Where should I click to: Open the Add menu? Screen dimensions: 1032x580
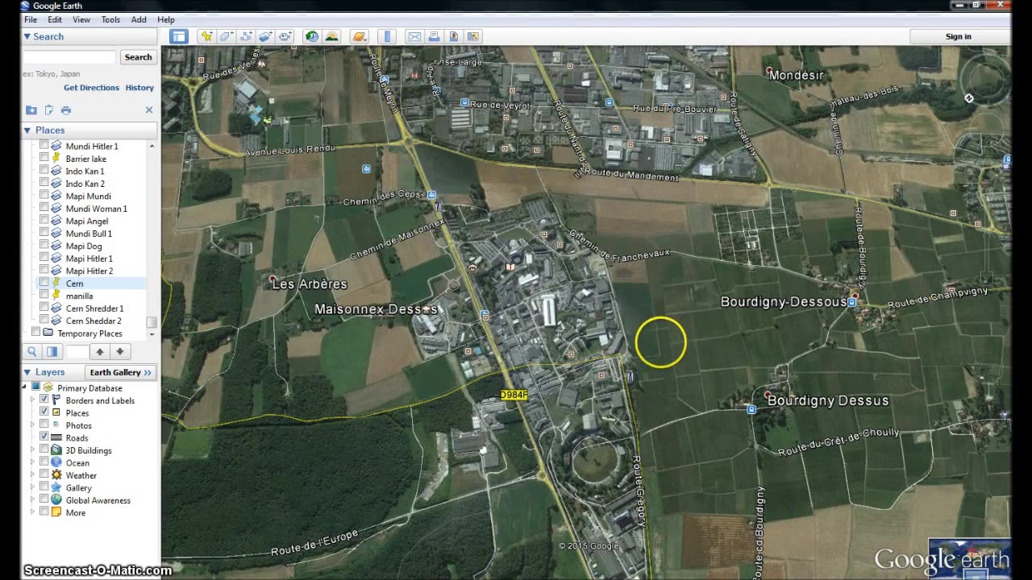tap(139, 19)
